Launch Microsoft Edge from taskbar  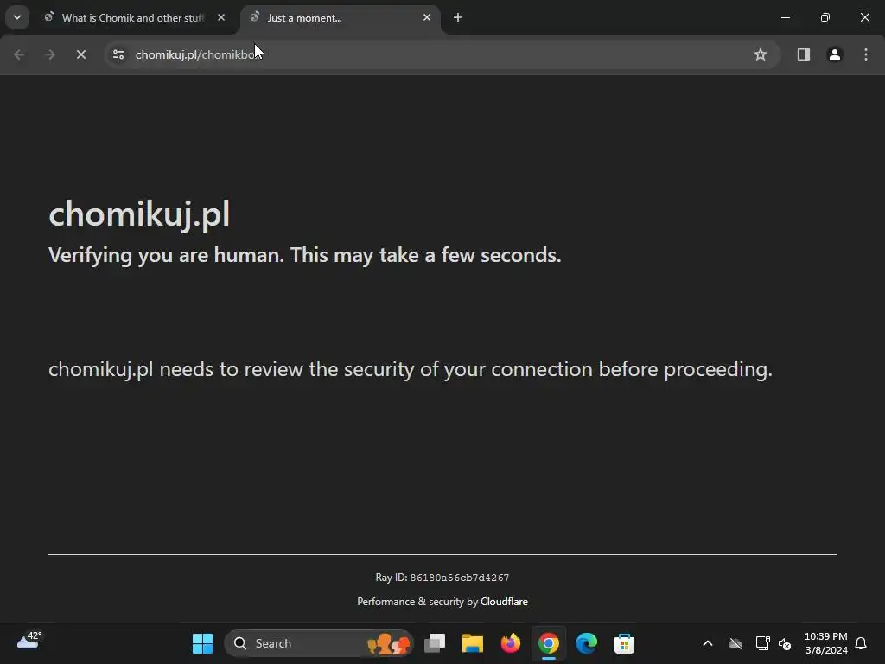(x=587, y=643)
